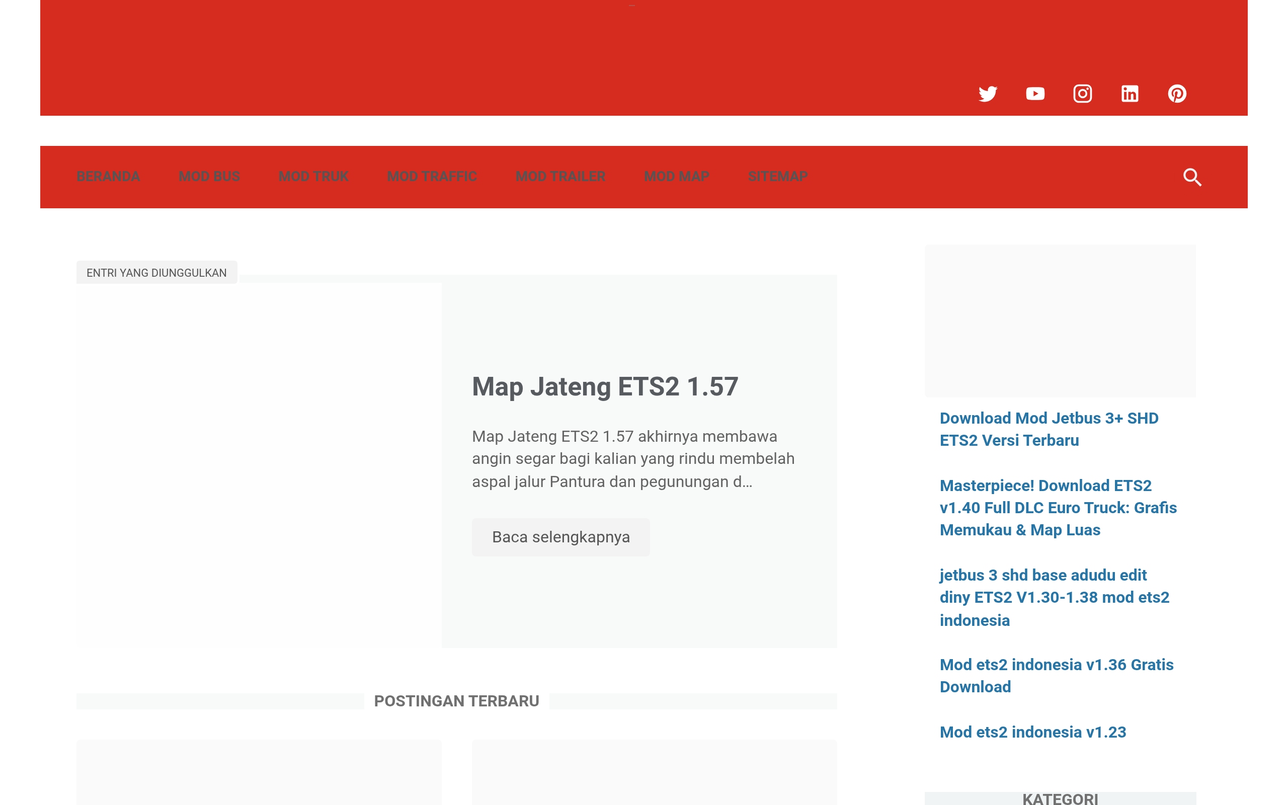The height and width of the screenshot is (805, 1288).
Task: Navigate to Mod Traffic menu
Action: click(x=432, y=176)
